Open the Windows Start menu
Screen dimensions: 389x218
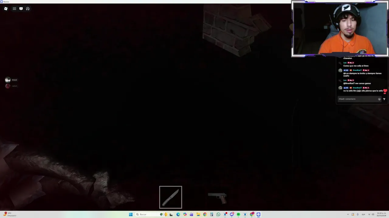coord(131,214)
